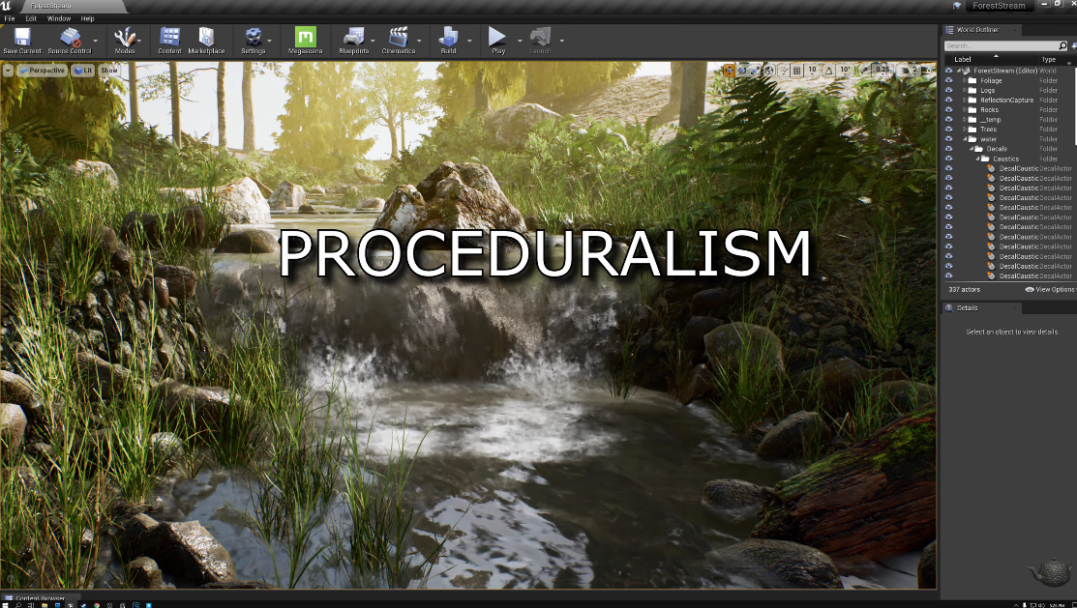
Task: Click the search magnifier in World Outliner
Action: [1062, 46]
